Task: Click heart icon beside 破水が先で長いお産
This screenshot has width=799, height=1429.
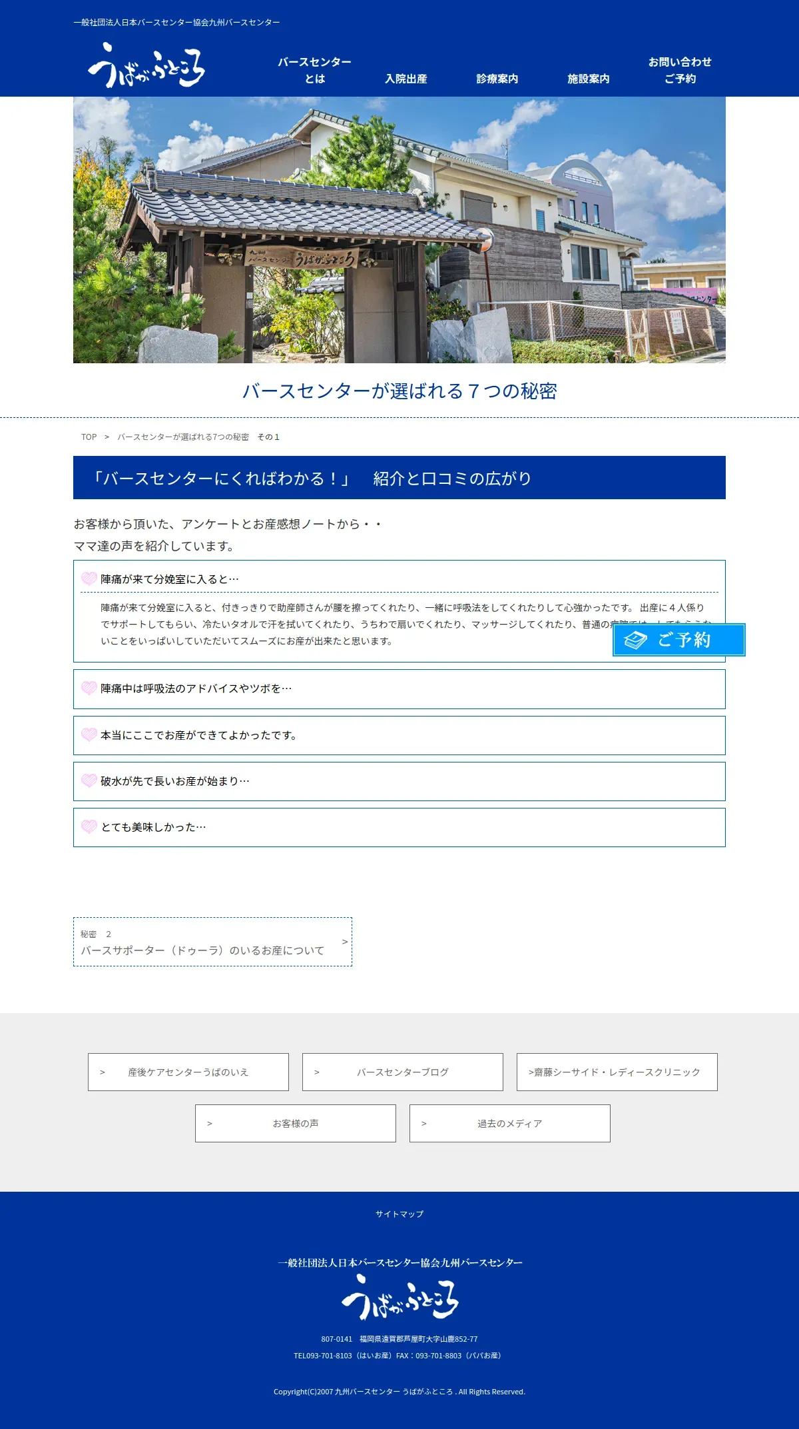Action: [89, 780]
